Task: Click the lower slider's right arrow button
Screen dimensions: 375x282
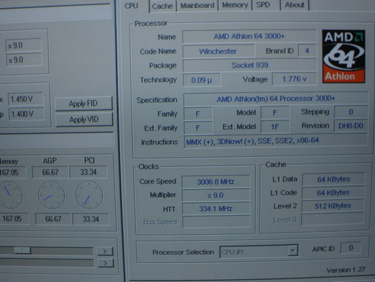Action: coord(105,263)
